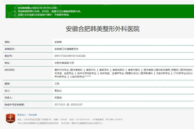Click the 级别 row label

tap(7, 84)
